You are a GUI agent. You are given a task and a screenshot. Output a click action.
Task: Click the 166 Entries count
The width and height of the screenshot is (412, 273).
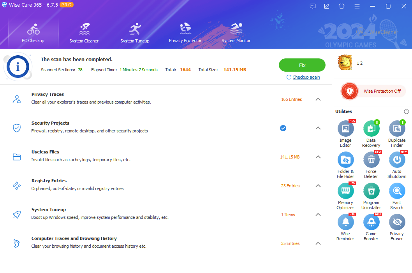point(291,99)
